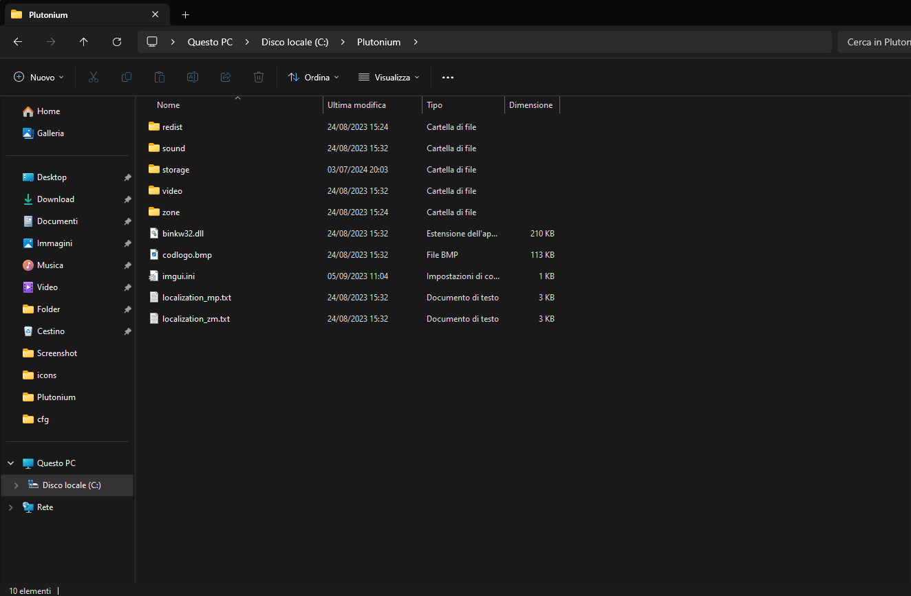Screen dimensions: 911x596
Task: Select the sound folder name
Action: (173, 148)
